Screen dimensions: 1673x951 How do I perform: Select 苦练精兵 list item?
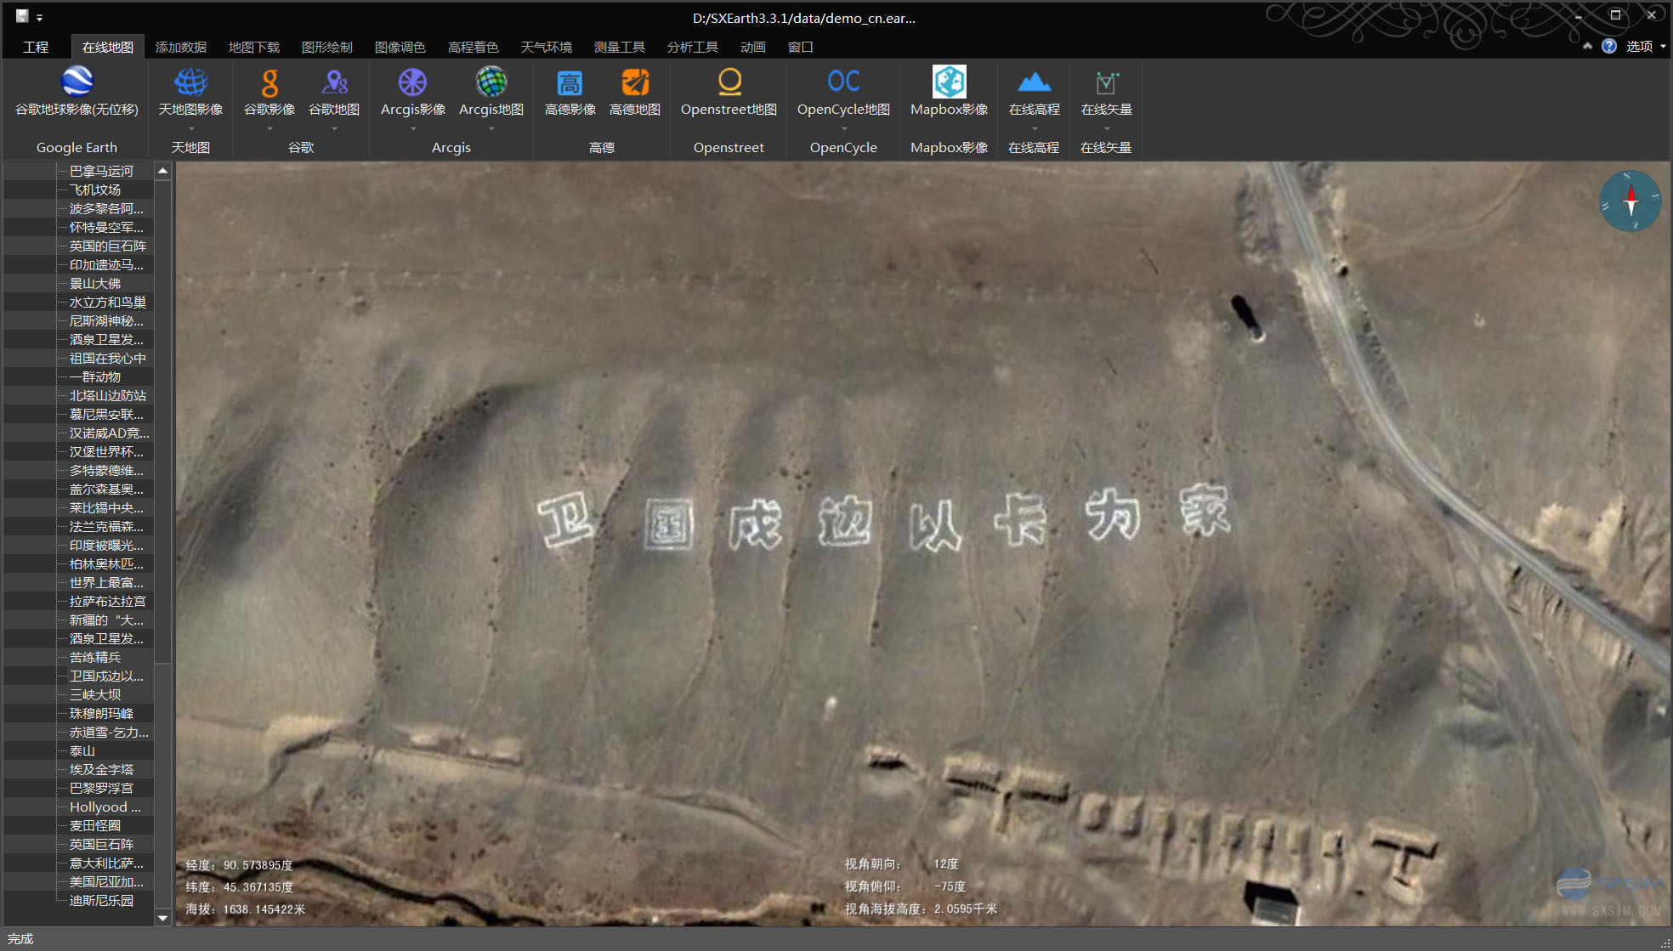95,657
